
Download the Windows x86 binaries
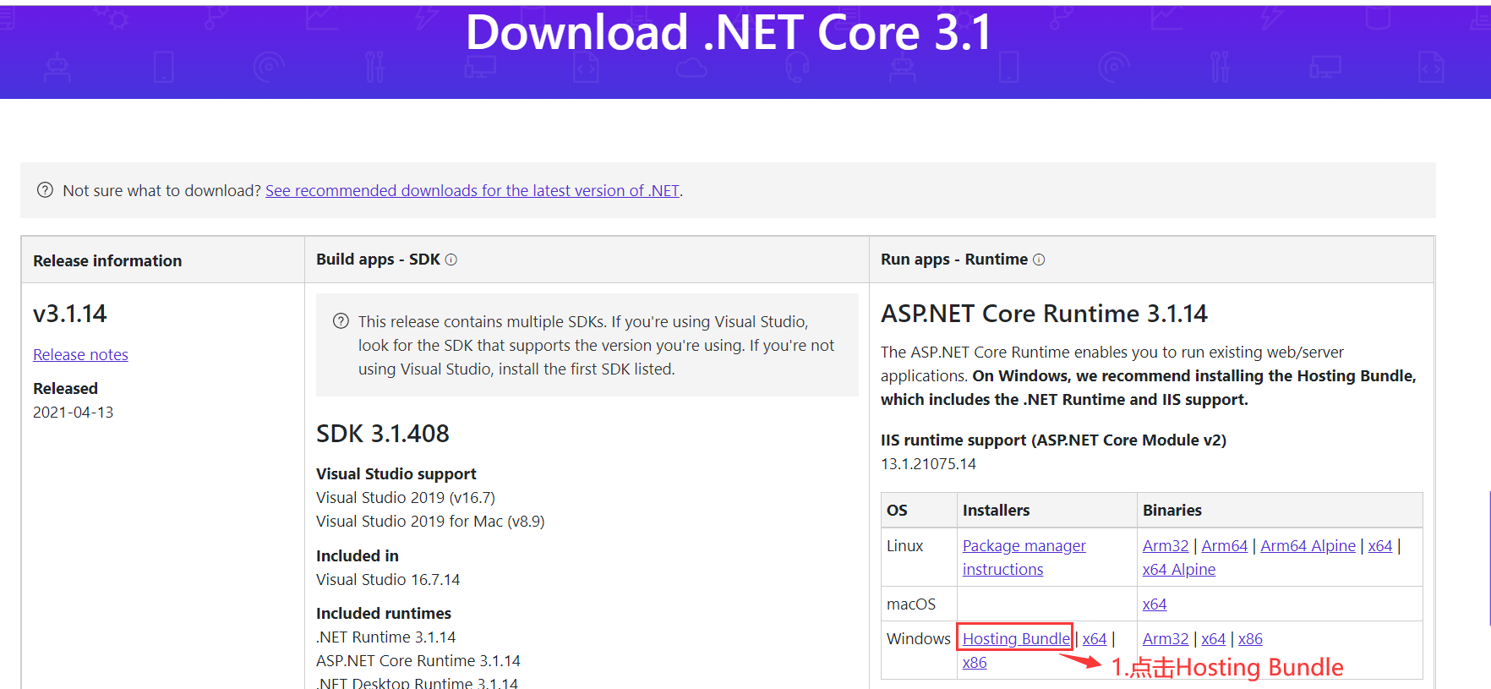coord(1250,639)
